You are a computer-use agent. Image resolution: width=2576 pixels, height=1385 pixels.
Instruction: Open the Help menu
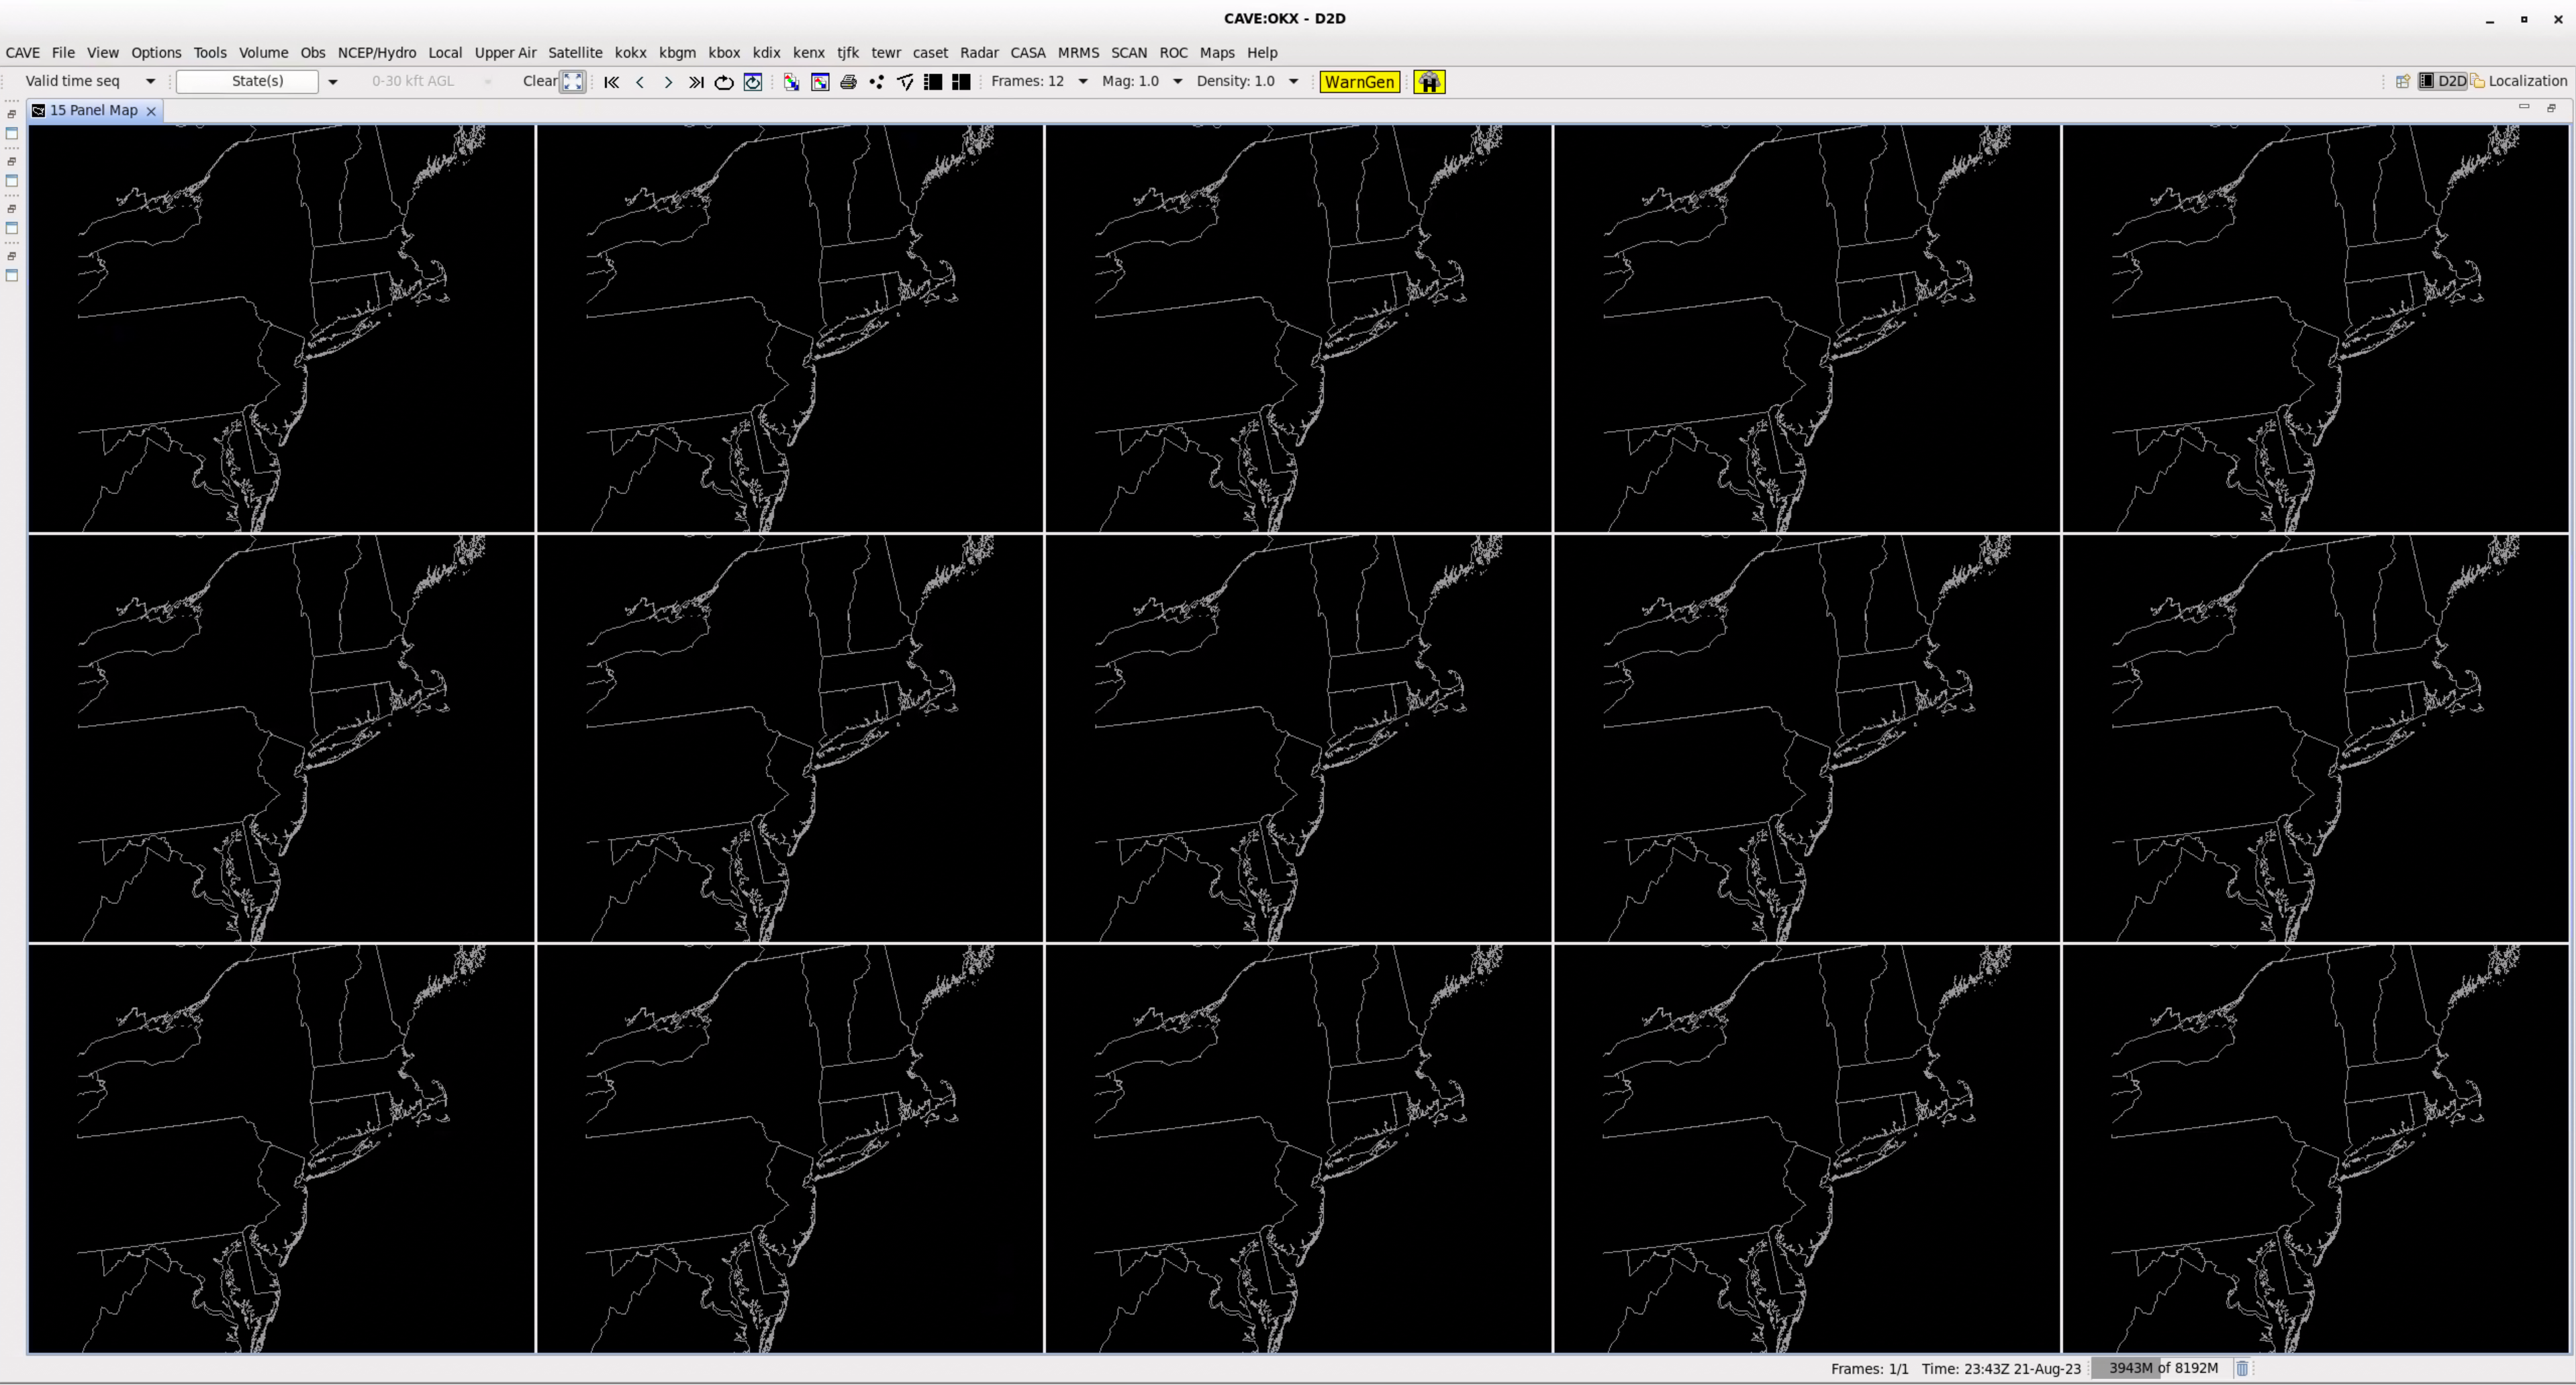point(1262,53)
